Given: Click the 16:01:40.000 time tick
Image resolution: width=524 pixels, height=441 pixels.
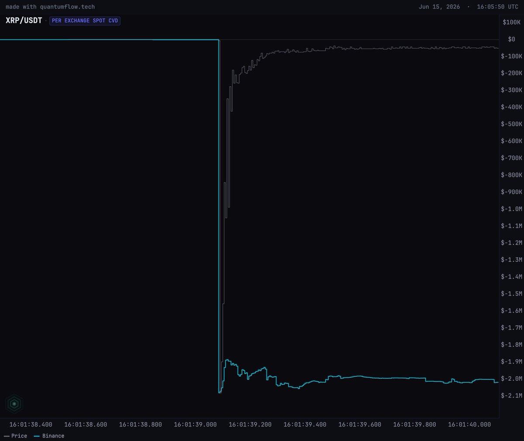Looking at the screenshot, I should 469,424.
